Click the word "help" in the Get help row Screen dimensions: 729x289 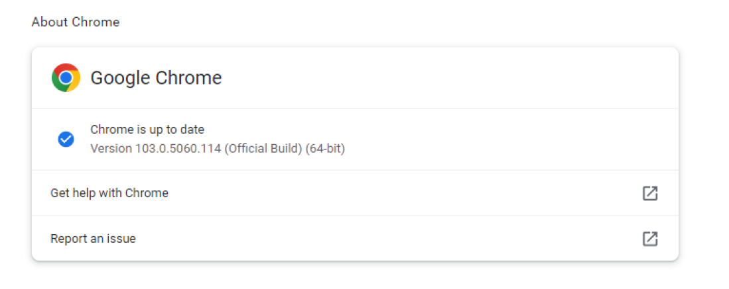(x=86, y=193)
